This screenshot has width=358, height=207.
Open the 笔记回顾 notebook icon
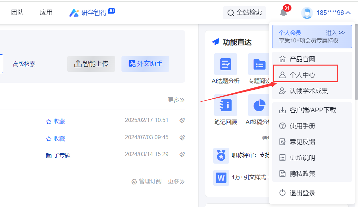click(225, 105)
